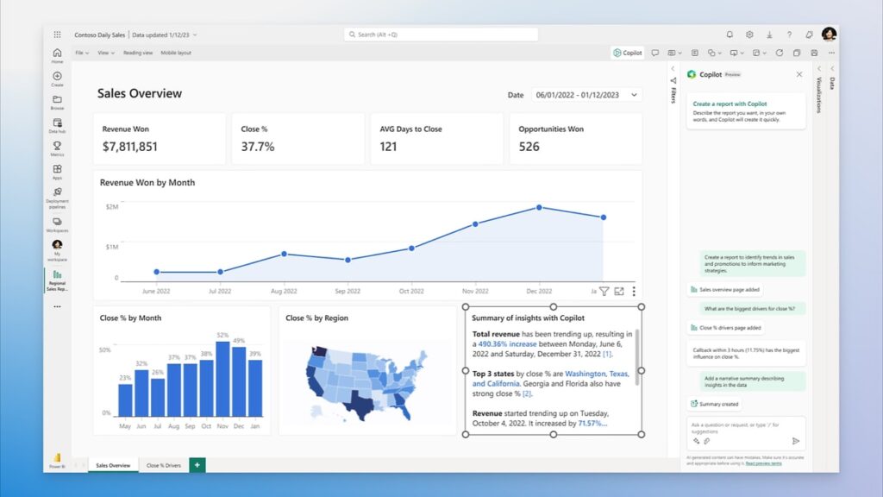Open the text box dropdown in toolbar
This screenshot has height=497, width=883.
point(674,53)
